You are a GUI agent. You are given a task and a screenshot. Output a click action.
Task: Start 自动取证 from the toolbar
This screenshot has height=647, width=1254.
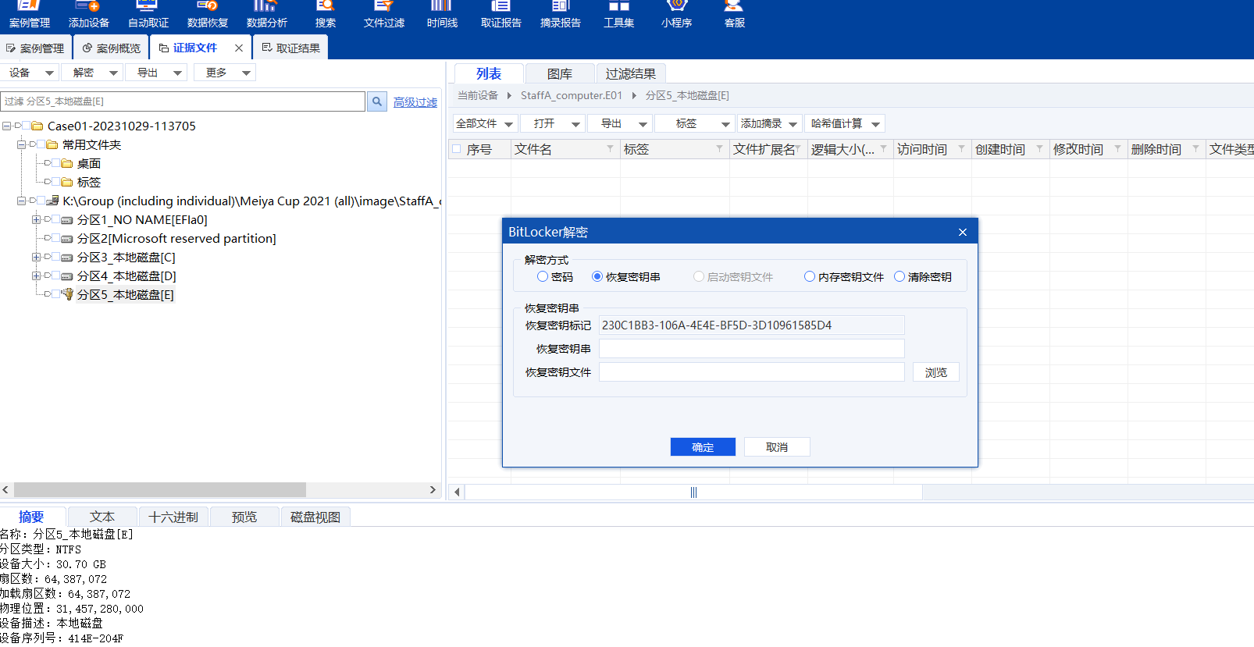[x=148, y=15]
